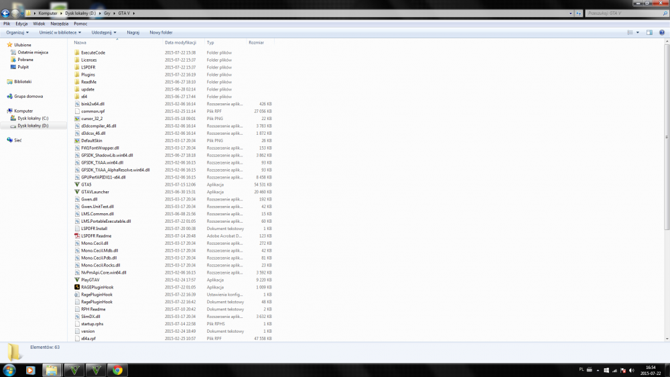Select the common.rpf file
This screenshot has width=670, height=377.
tap(92, 111)
